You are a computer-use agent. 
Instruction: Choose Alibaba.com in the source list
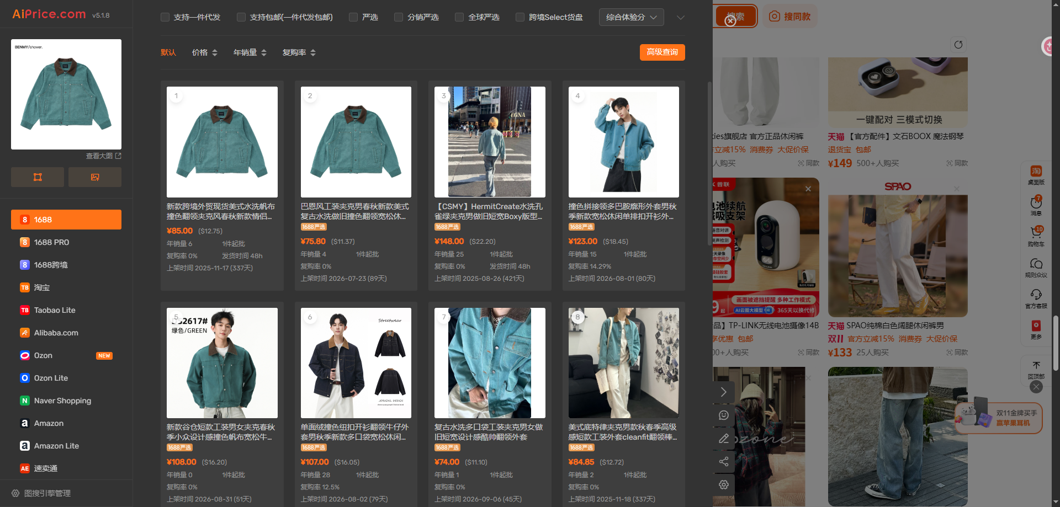click(66, 333)
